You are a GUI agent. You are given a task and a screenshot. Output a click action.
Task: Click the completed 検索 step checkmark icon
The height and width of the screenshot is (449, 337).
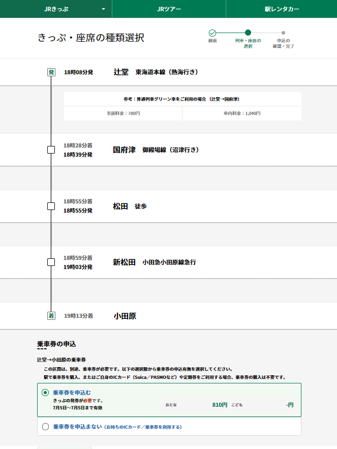tap(212, 33)
